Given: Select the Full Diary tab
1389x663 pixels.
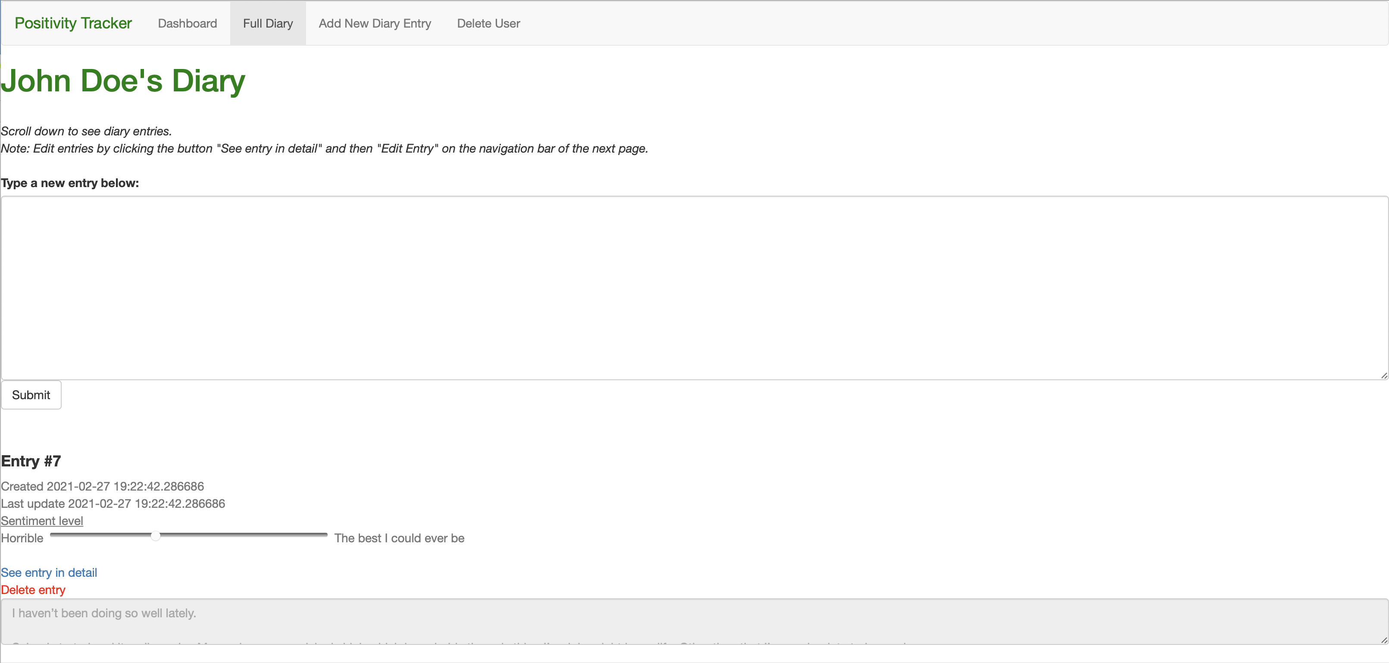Looking at the screenshot, I should coord(267,23).
